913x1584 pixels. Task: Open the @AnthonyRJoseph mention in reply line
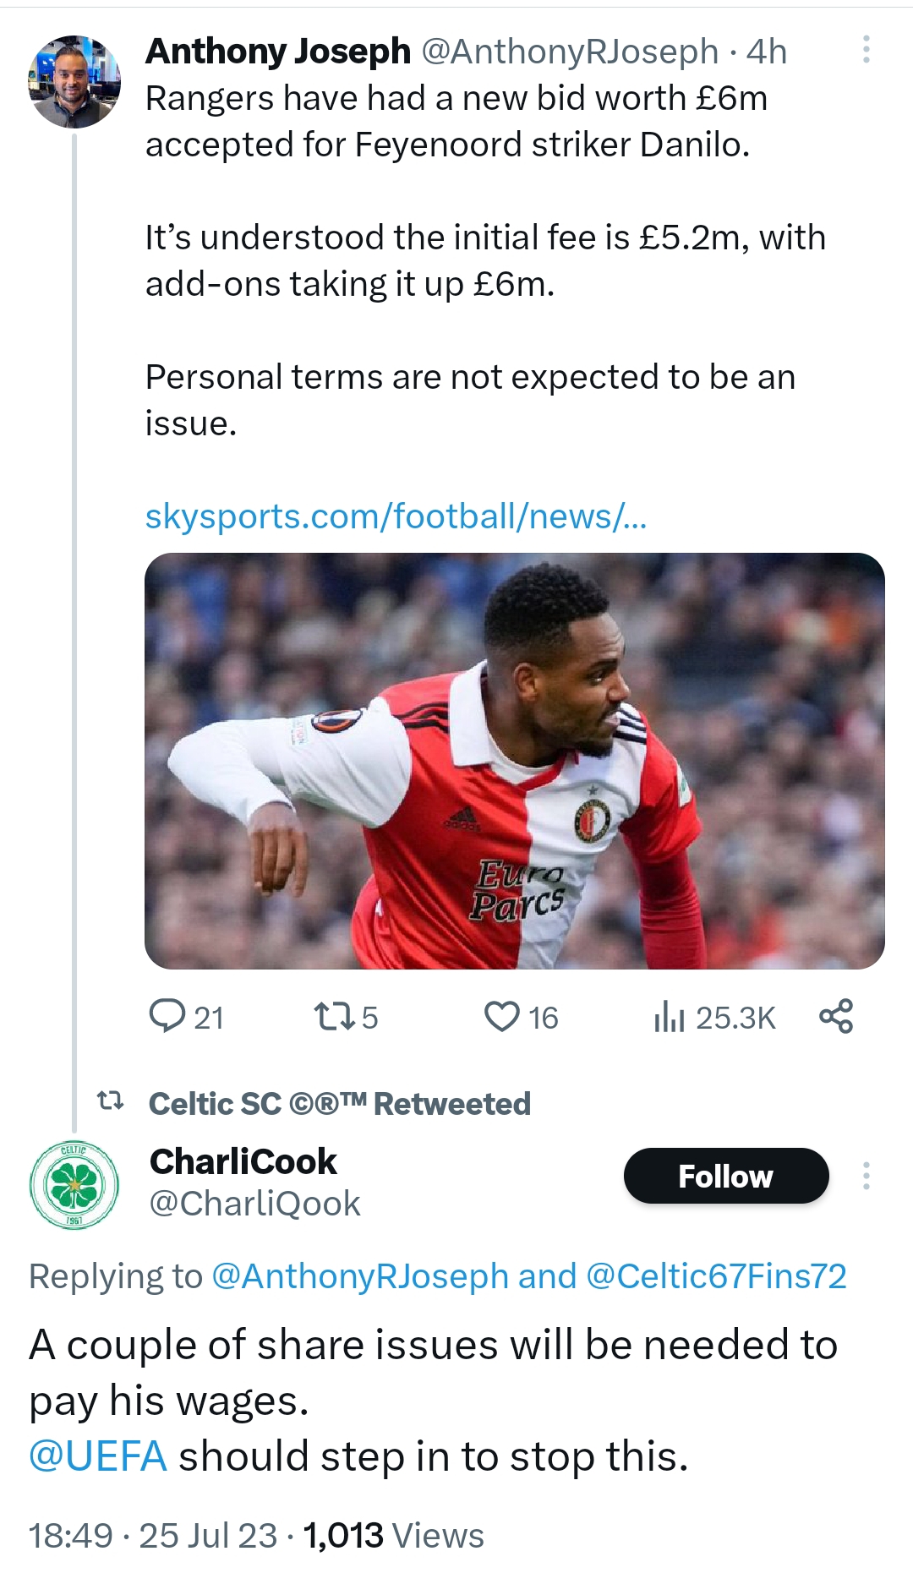coord(359,1275)
